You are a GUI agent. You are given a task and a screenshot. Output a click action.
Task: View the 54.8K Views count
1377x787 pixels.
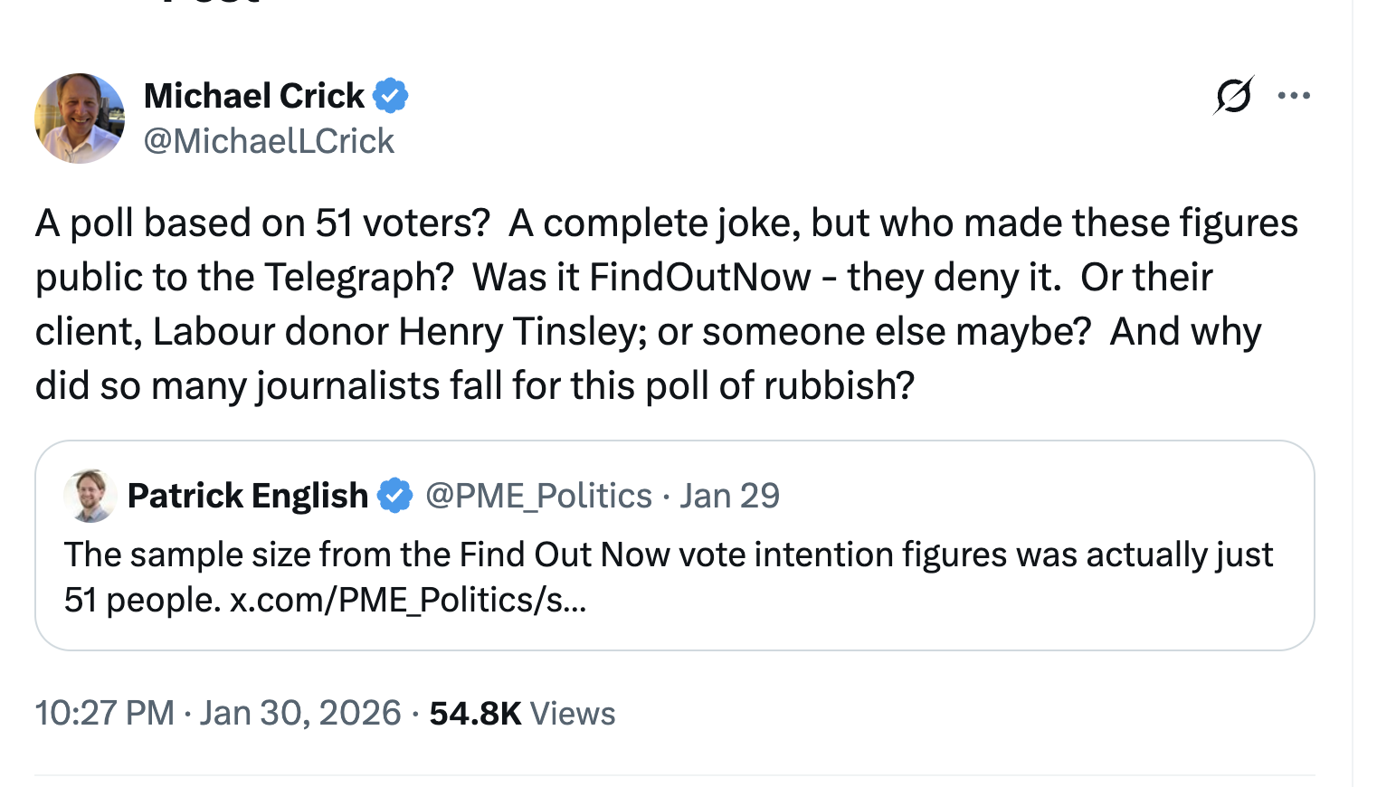point(522,713)
